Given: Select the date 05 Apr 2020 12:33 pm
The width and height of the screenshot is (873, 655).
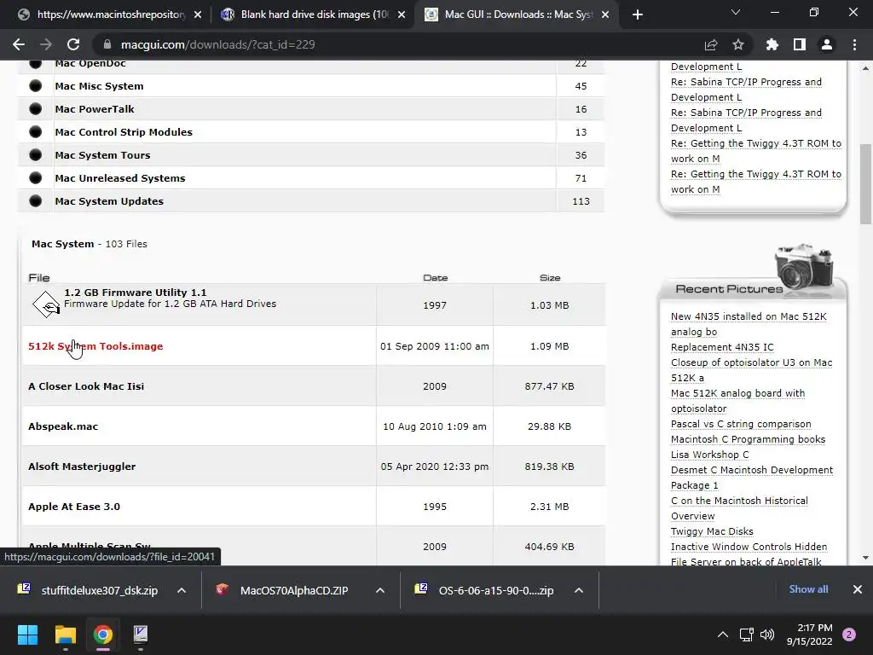Looking at the screenshot, I should 435,467.
